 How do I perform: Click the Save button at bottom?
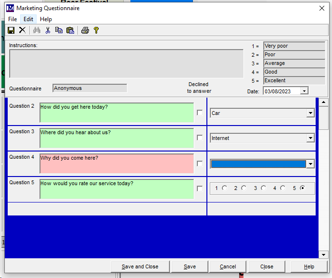pos(190,266)
